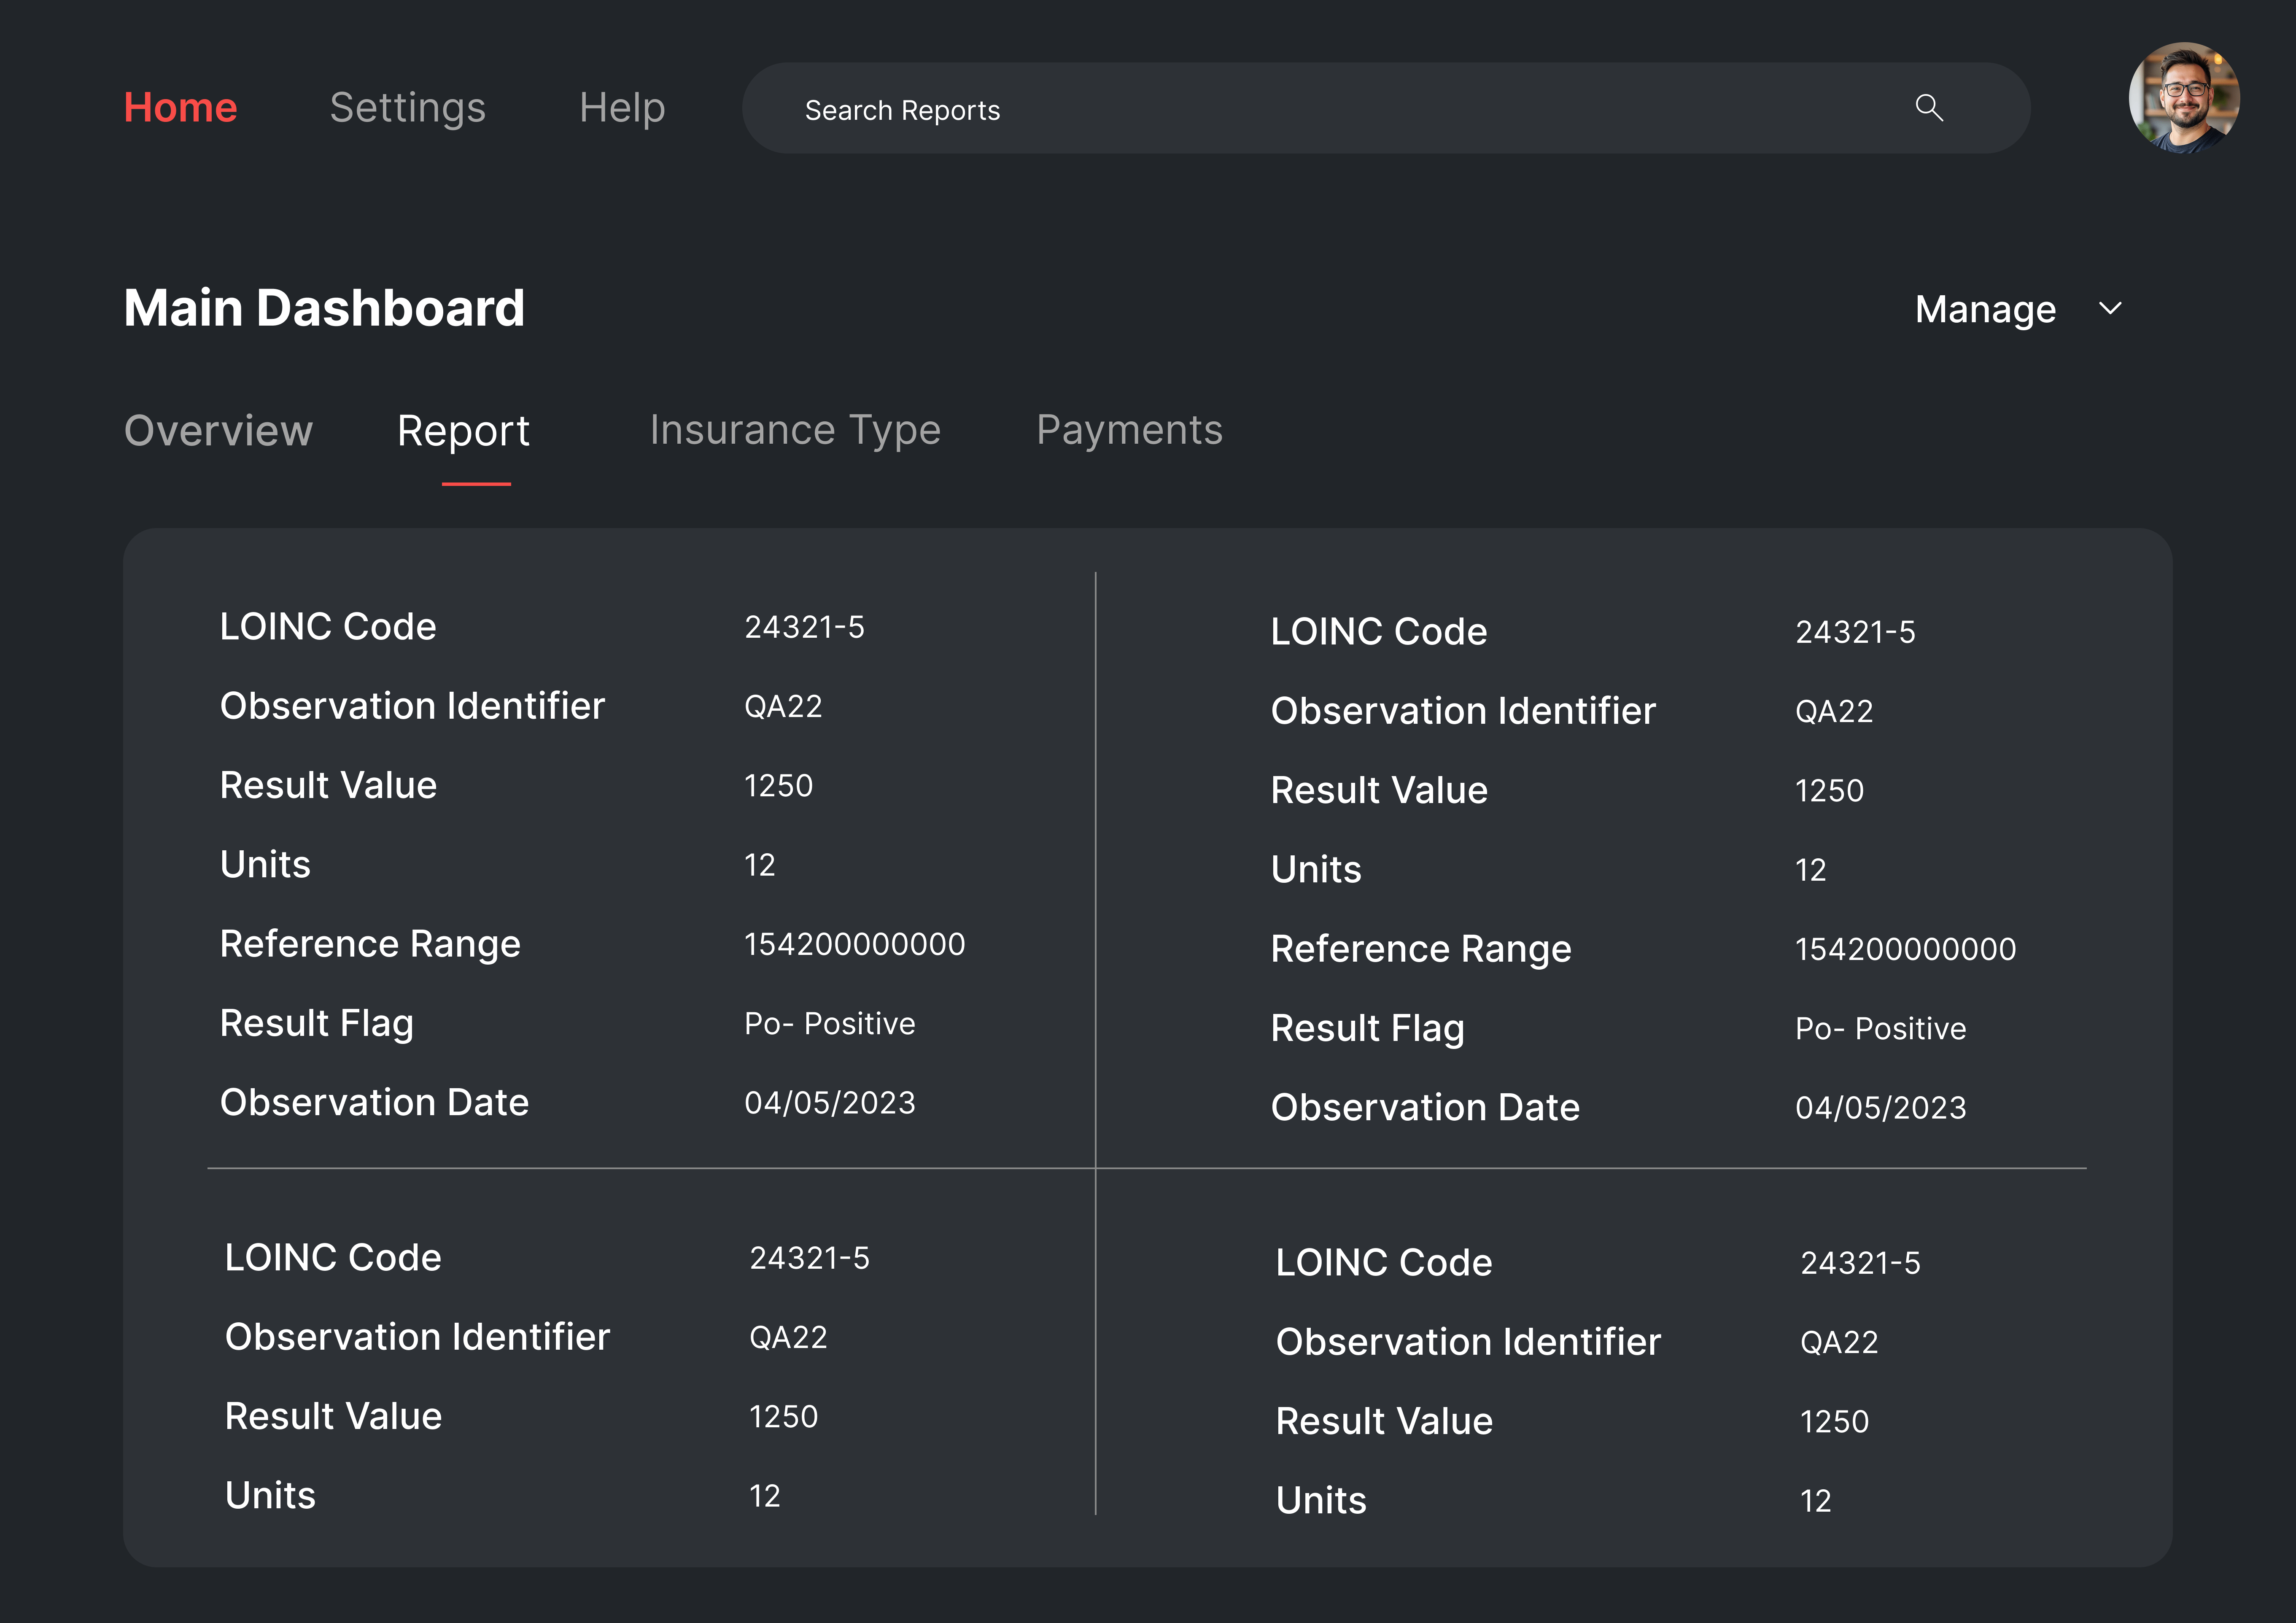The width and height of the screenshot is (2296, 1623).
Task: Select bottom-right Result Value 1250
Action: click(1834, 1422)
